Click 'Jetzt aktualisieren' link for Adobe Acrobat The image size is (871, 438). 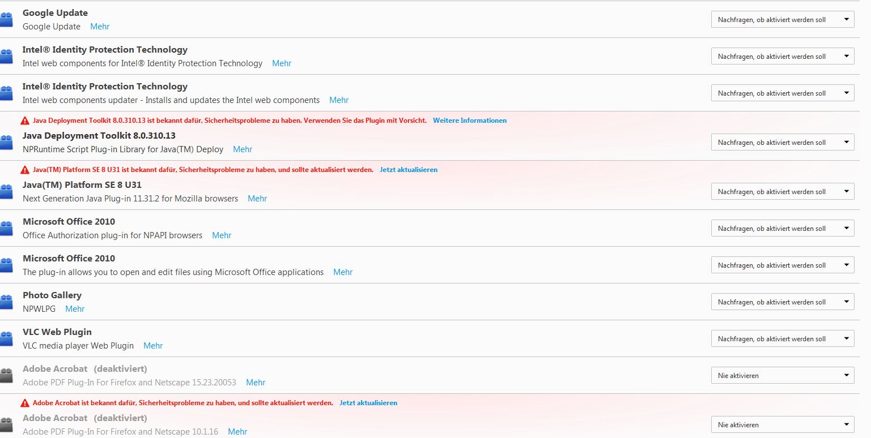click(x=368, y=403)
